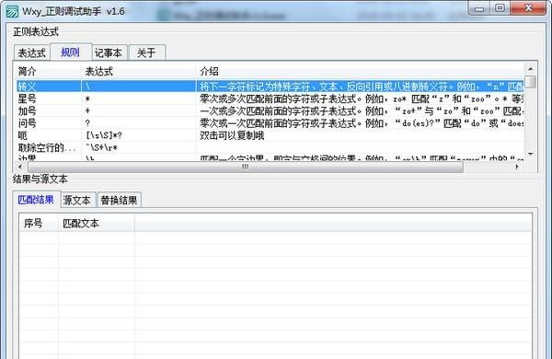Click the 匹配文本 column header
This screenshot has width=552, height=359.
point(96,224)
